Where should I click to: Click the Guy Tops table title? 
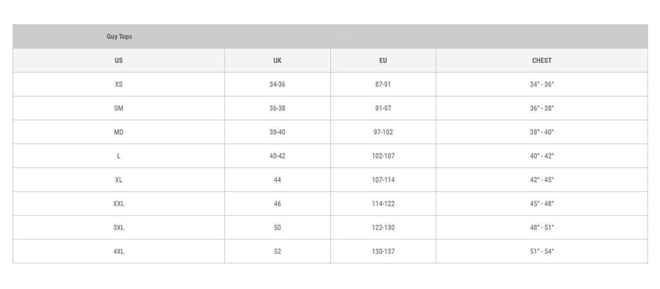(x=119, y=37)
